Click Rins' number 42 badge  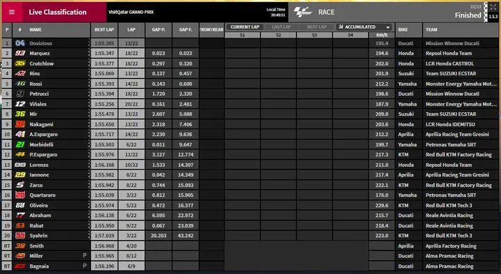(19, 74)
